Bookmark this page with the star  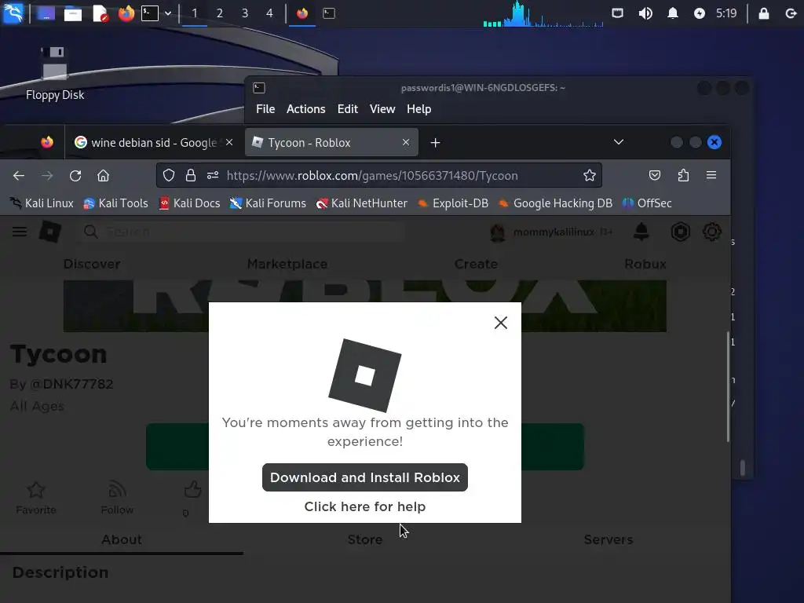pyautogui.click(x=590, y=175)
